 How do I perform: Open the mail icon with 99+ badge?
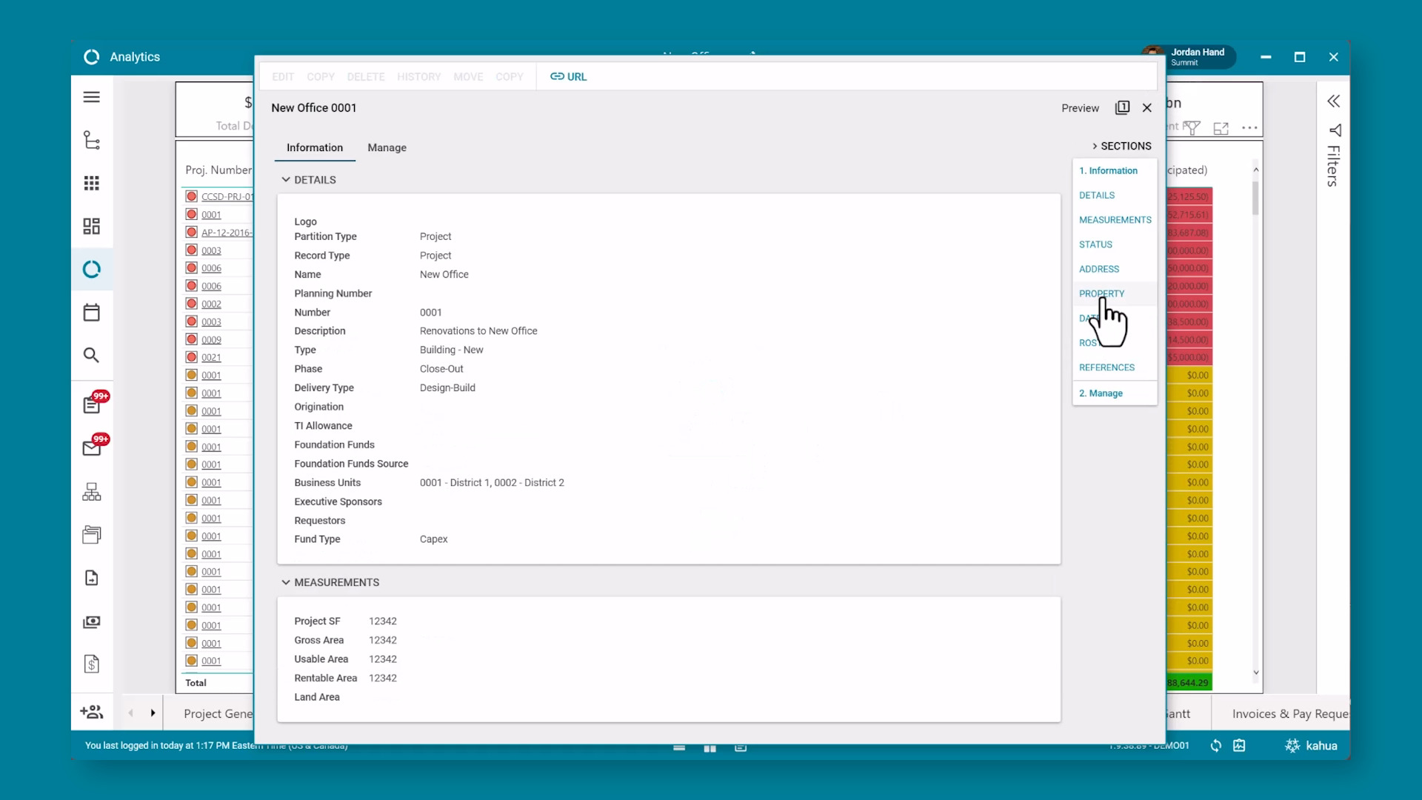93,447
